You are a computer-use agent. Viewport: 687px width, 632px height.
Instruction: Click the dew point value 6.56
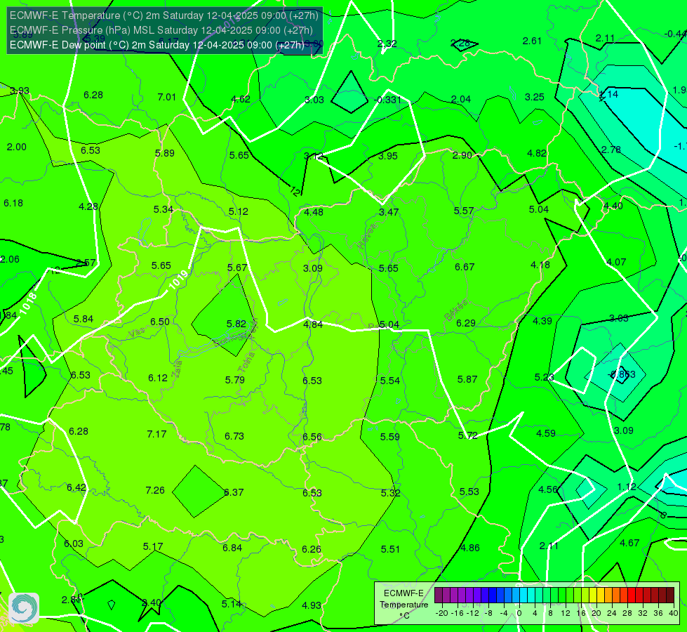coord(312,437)
